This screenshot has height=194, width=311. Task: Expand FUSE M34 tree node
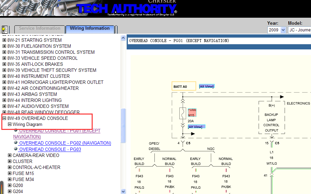(x=10, y=179)
